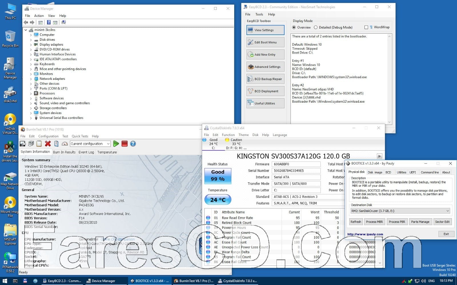Click Useful Utilities button in EasyBCD
This screenshot has height=285, width=457.
pos(265,103)
